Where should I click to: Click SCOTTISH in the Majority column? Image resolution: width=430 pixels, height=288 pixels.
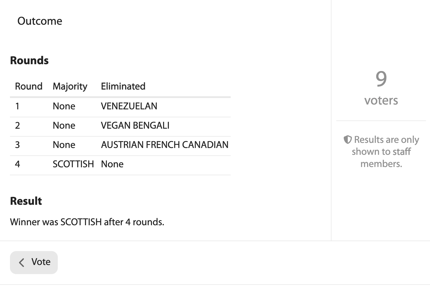point(73,164)
